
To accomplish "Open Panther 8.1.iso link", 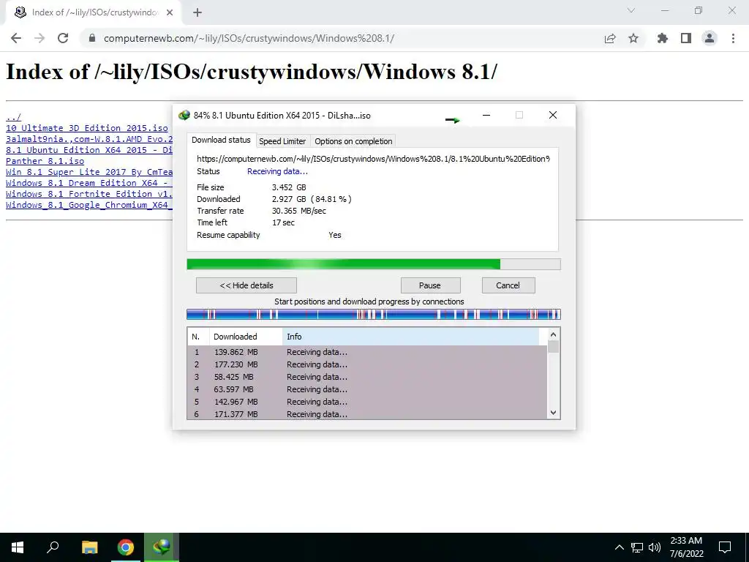I will point(45,161).
